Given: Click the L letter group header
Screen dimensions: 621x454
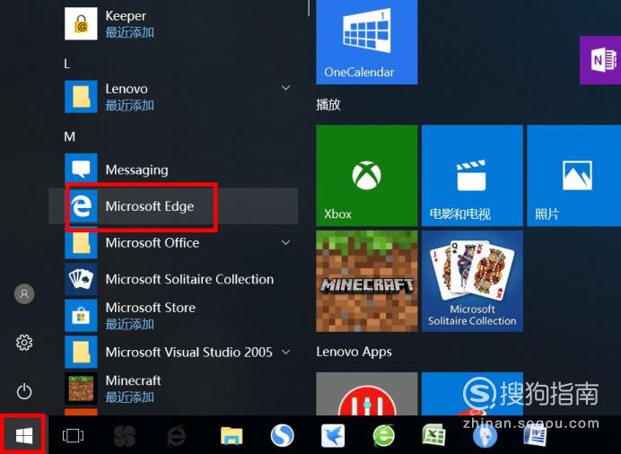Looking at the screenshot, I should pyautogui.click(x=67, y=64).
